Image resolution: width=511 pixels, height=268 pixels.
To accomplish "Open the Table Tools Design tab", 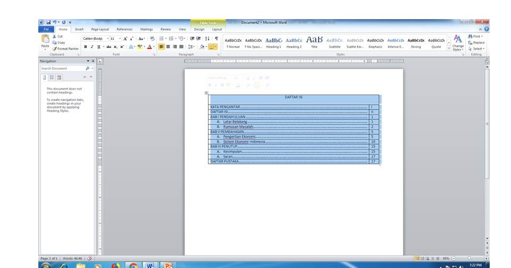I will click(x=200, y=29).
